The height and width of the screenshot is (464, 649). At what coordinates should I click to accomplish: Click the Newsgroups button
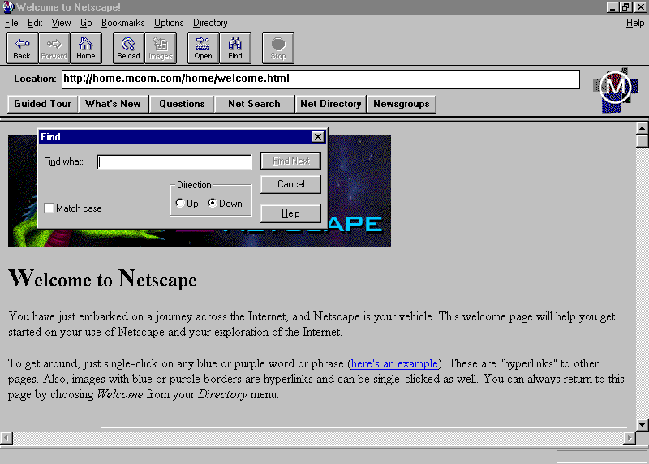click(402, 104)
